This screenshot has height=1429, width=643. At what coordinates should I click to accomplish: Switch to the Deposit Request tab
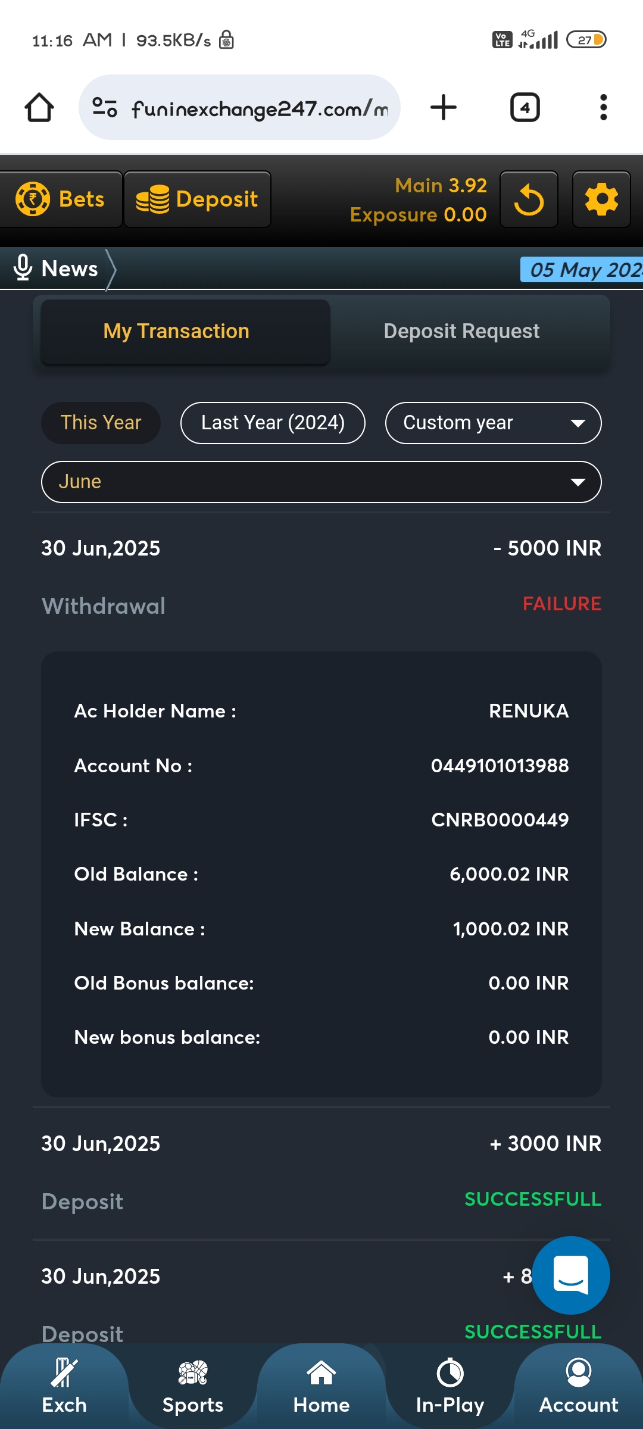click(x=461, y=332)
